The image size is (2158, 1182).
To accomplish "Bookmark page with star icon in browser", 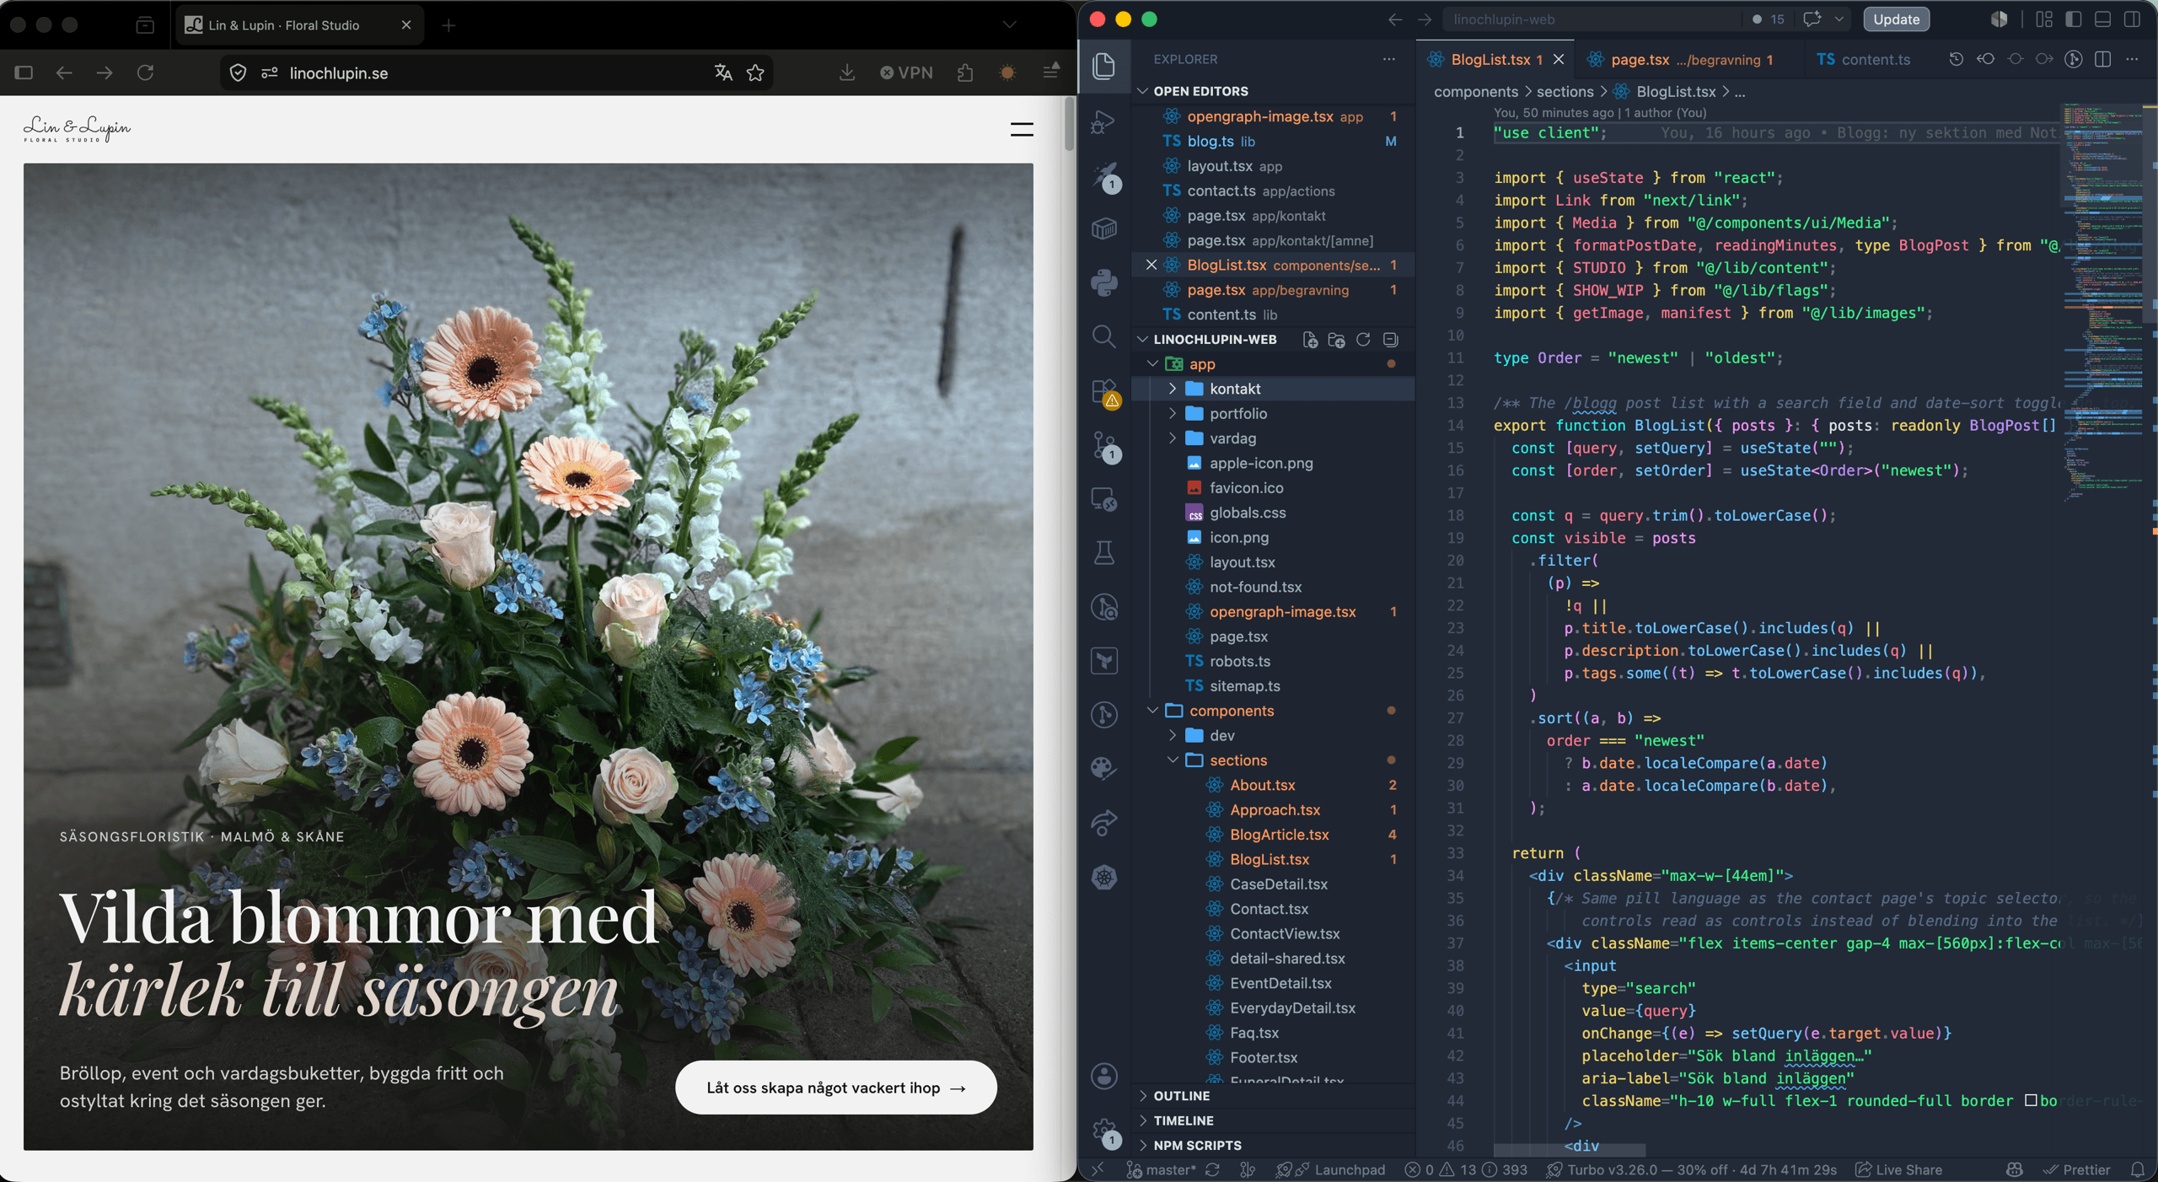I will [x=755, y=73].
